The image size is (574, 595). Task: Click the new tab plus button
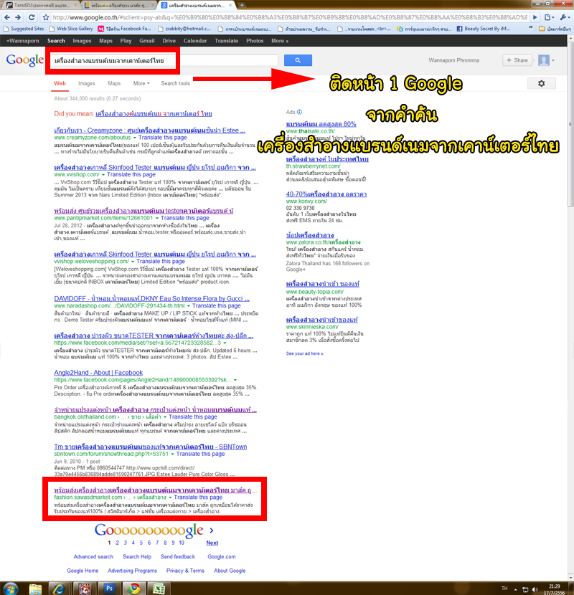point(242,5)
